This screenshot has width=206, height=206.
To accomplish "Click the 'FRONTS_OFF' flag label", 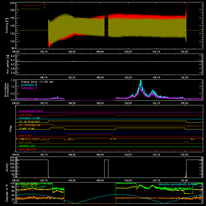I will [27, 146].
